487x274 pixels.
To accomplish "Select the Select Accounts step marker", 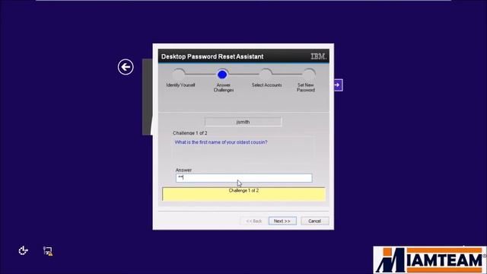I will coord(266,74).
